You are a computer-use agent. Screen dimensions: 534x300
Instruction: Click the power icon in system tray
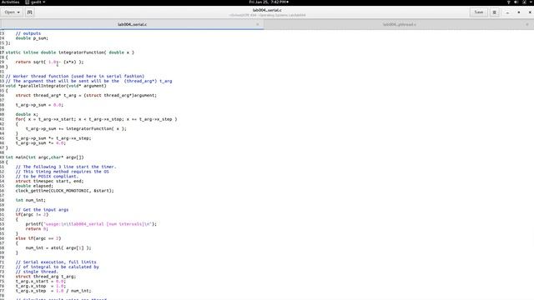tap(525, 2)
